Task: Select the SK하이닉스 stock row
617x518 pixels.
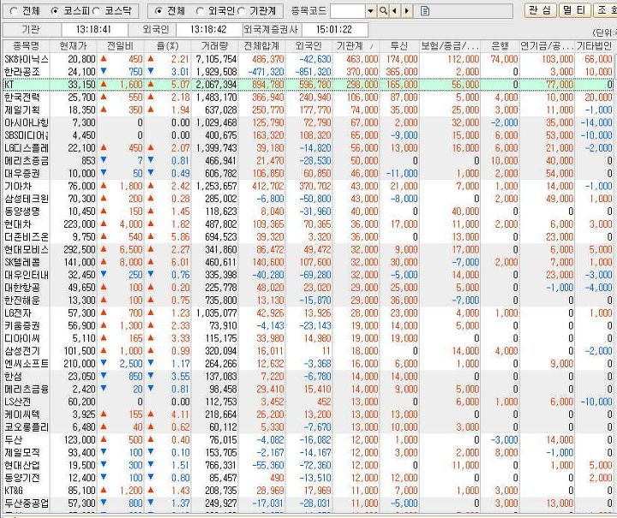Action: click(308, 59)
